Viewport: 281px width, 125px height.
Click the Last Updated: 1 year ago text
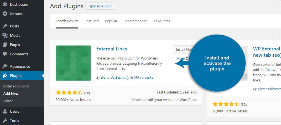click(176, 92)
